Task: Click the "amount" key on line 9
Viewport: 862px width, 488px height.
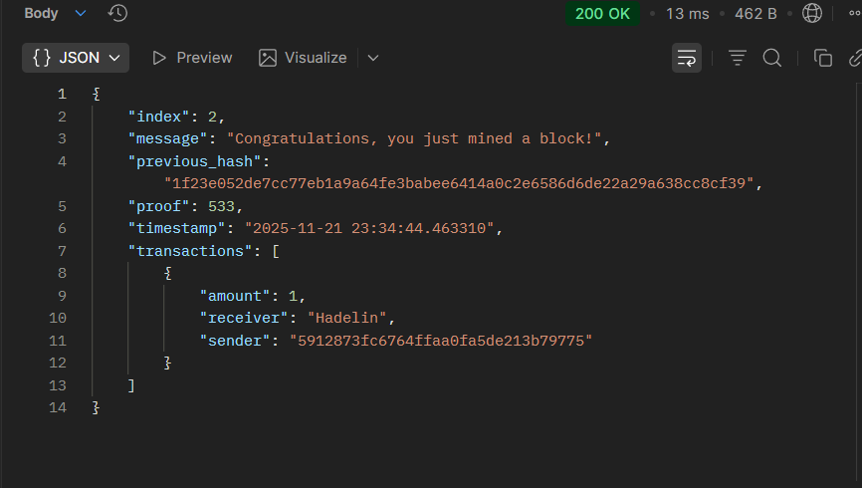Action: click(x=235, y=296)
